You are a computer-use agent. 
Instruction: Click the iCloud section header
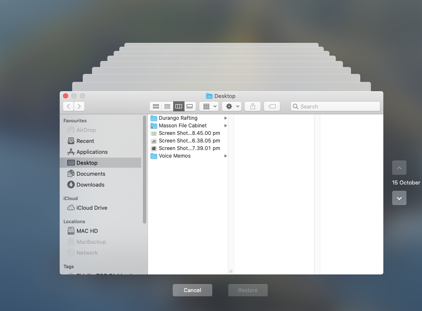pos(71,198)
